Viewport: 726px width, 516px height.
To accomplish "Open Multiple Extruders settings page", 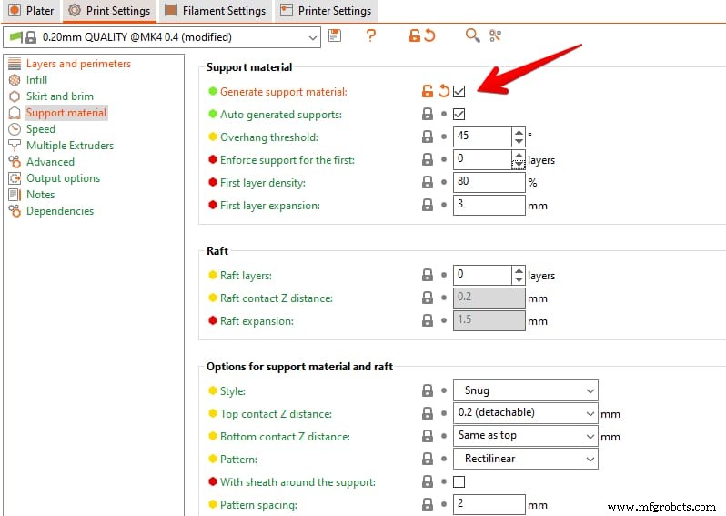I will point(70,146).
